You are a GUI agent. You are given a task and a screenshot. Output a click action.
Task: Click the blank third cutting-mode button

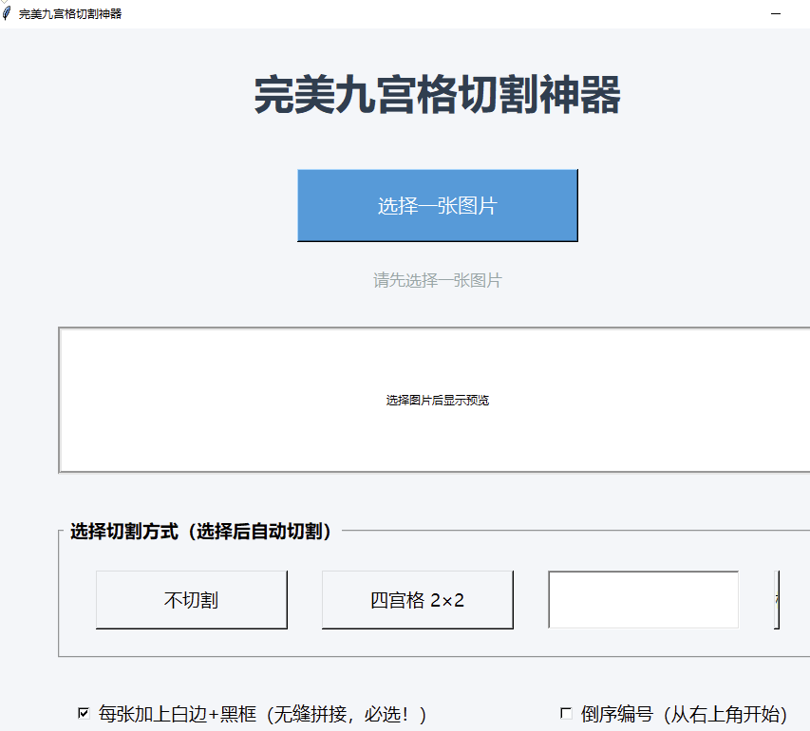643,600
